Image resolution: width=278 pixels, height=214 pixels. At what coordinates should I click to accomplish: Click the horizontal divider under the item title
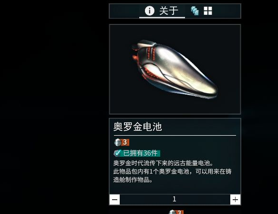point(175,135)
